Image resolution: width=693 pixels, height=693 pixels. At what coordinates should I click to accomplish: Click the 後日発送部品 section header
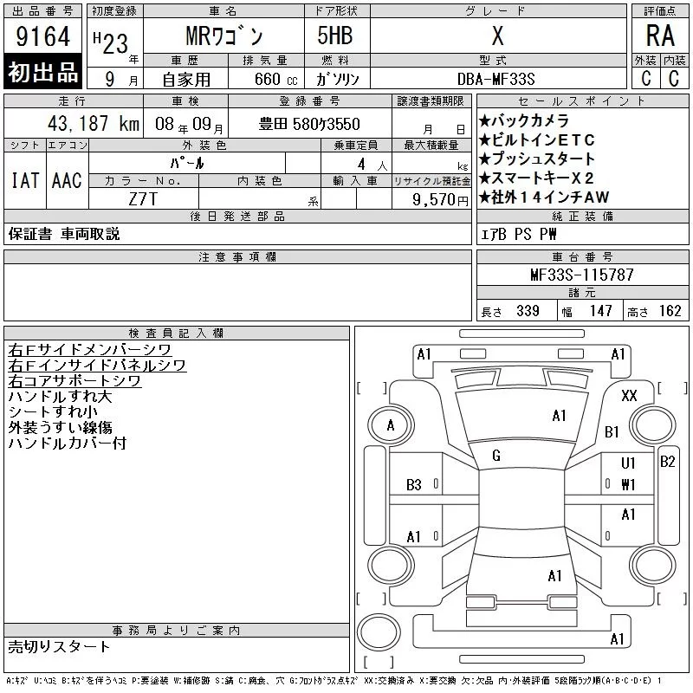237,216
